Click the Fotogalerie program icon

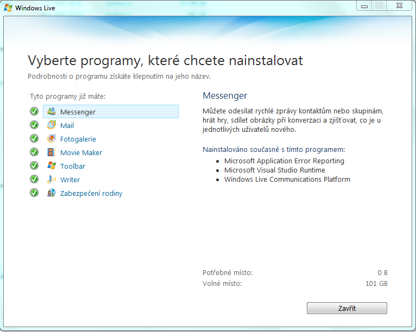click(x=51, y=138)
